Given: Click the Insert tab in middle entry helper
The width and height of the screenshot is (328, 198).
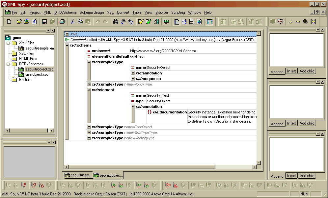Looking at the screenshot, I should point(291,123).
